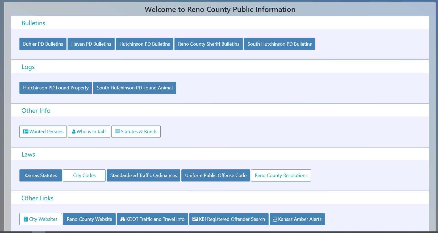The width and height of the screenshot is (438, 233).
Task: Open Uniform Public Offense Code
Action: click(216, 175)
